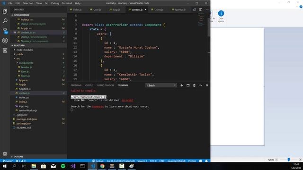Image resolution: width=303 pixels, height=170 pixels.
Task: Open the Terminal menu
Action: (67, 3)
